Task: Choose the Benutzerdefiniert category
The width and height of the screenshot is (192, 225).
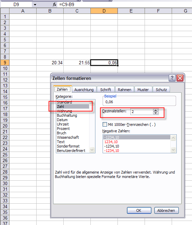Action: click(71, 151)
